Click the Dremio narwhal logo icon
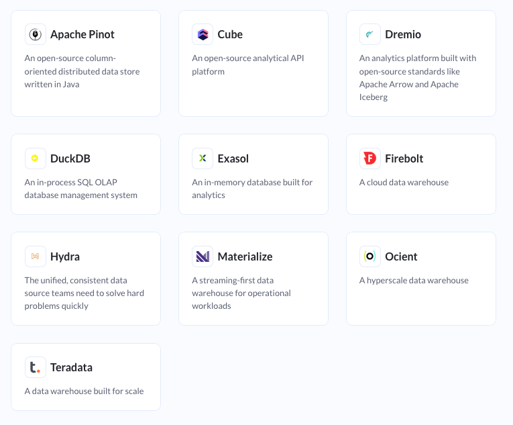This screenshot has width=513, height=425. pyautogui.click(x=370, y=34)
